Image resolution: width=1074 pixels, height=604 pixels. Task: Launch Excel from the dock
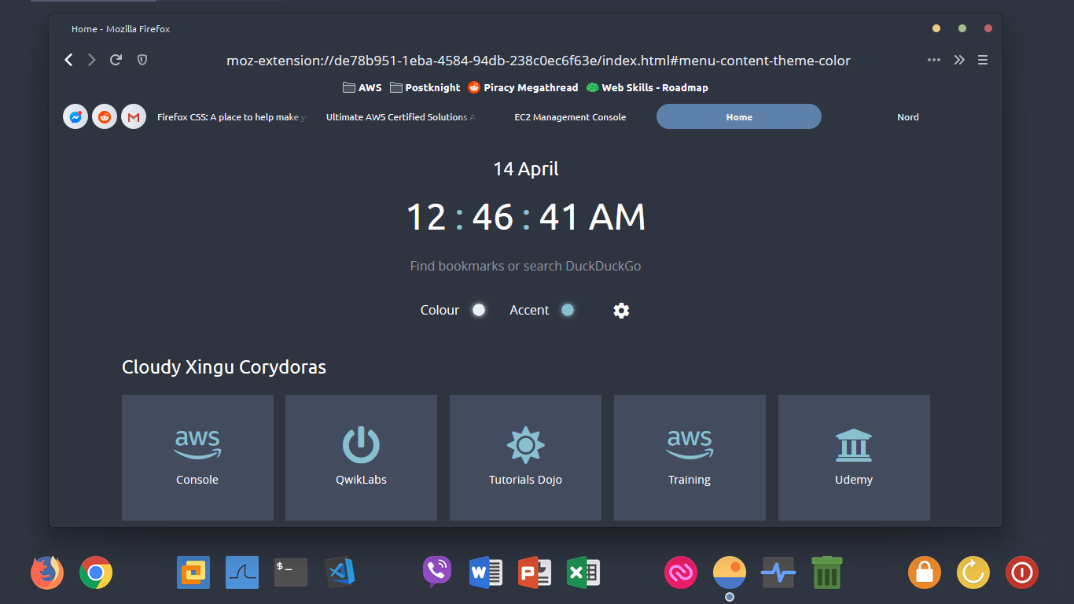click(x=583, y=573)
